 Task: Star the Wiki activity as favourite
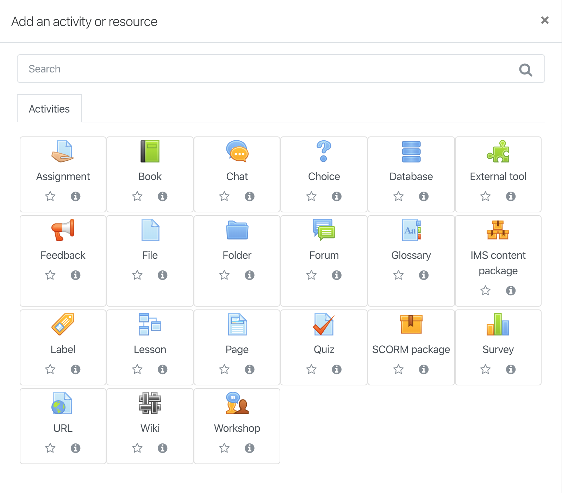point(137,448)
